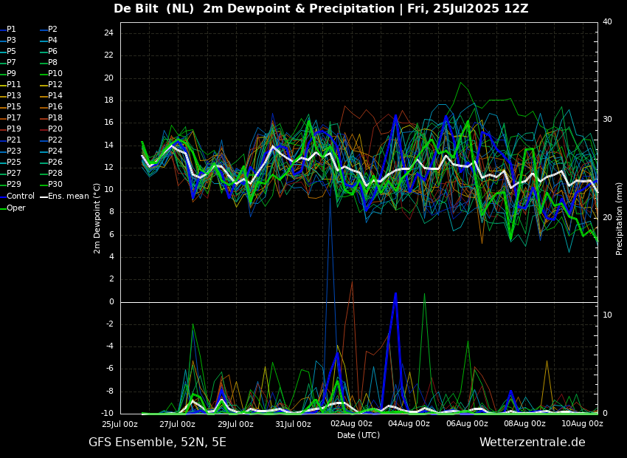The image size is (627, 458).
Task: Toggle the P2 ensemble member in legend
Action: (x=52, y=30)
